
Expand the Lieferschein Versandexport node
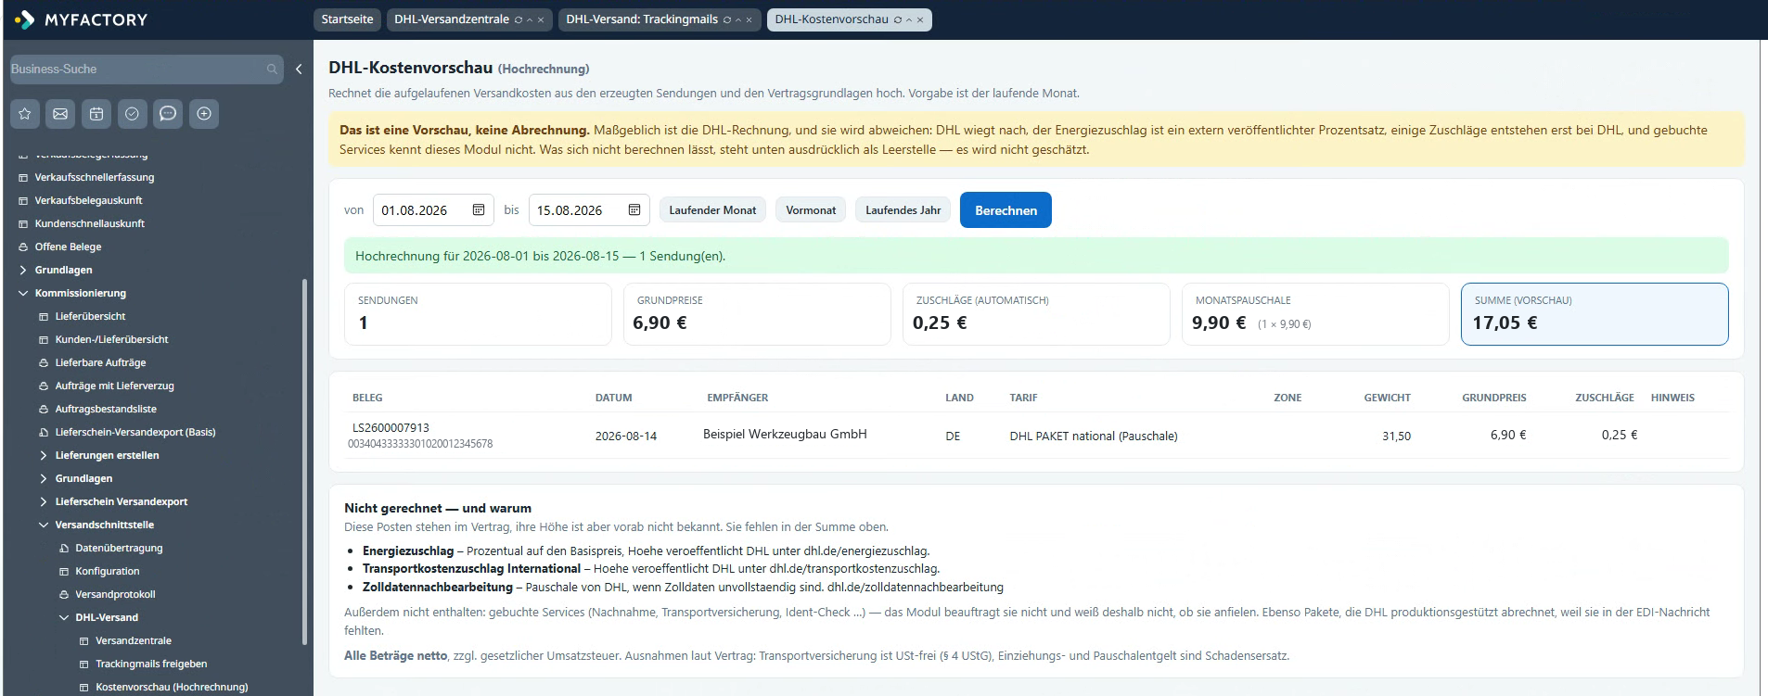[x=44, y=501]
